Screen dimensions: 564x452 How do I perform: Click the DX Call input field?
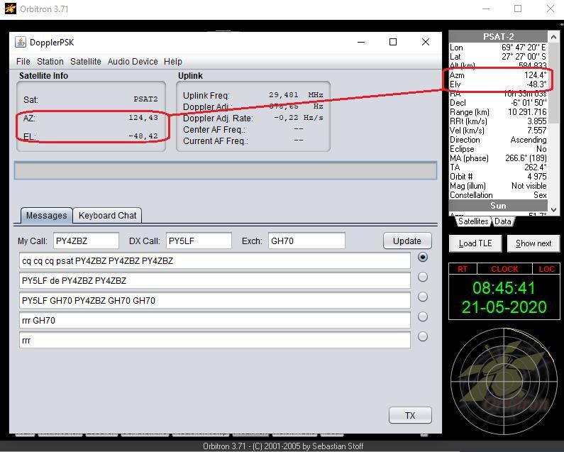click(x=199, y=241)
